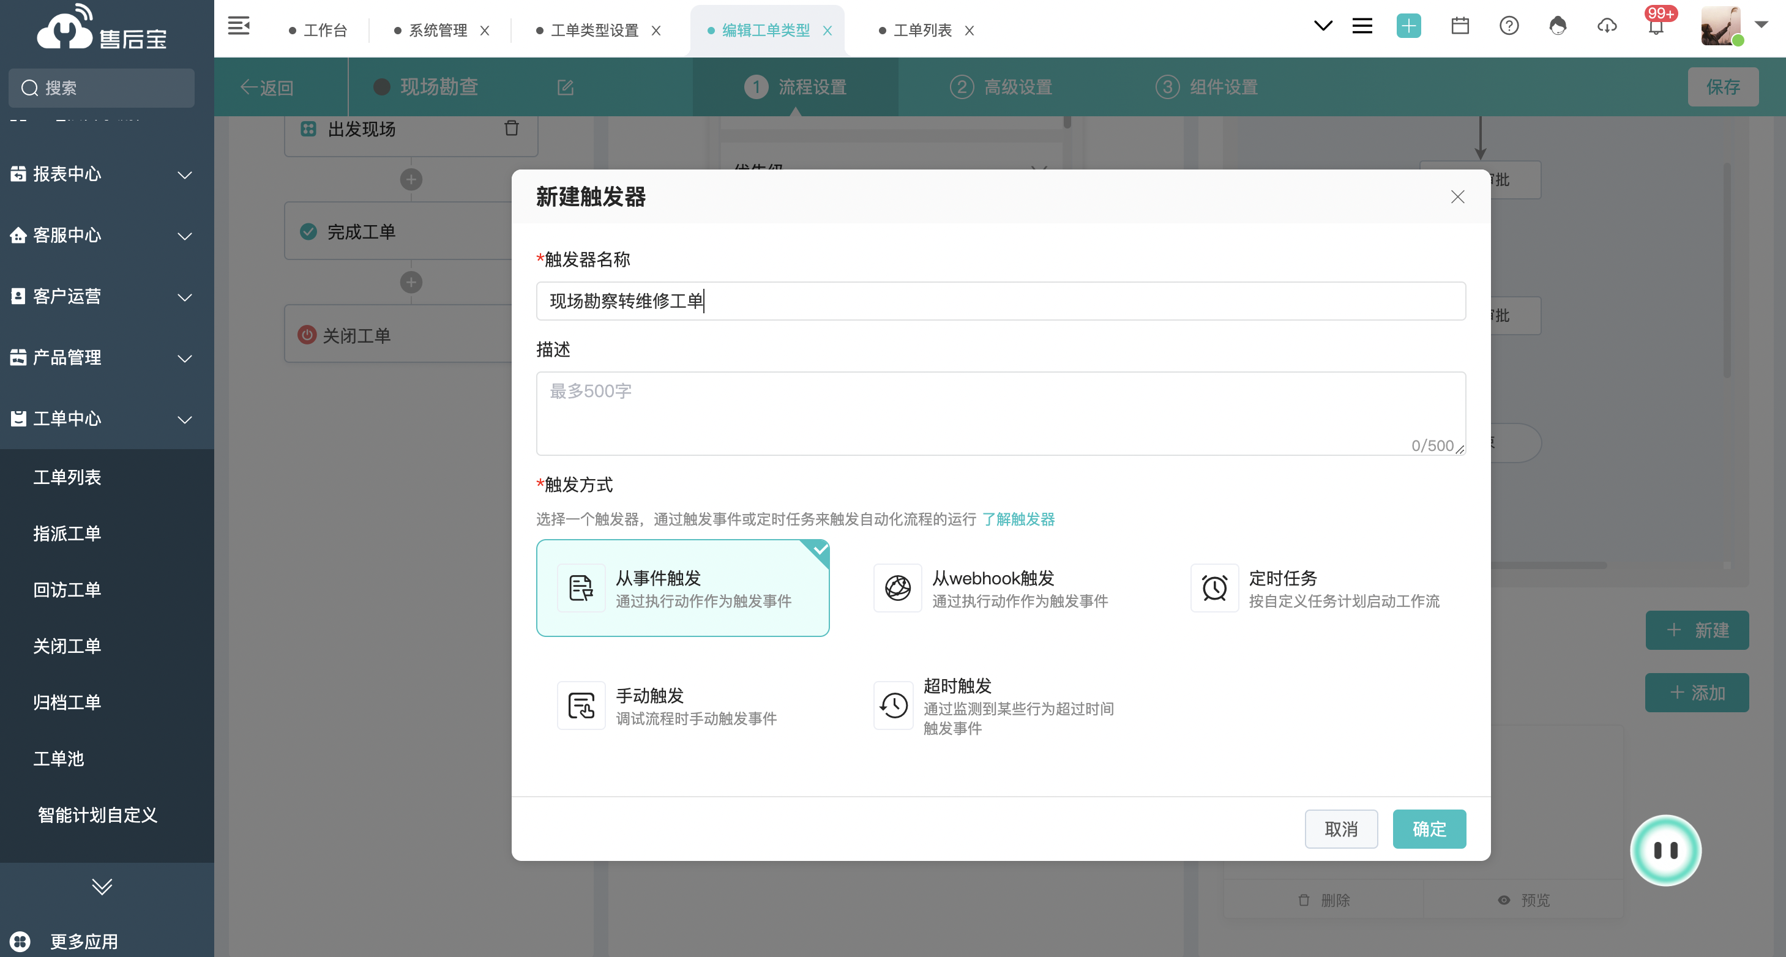Open the help question mark icon
Screen dimensions: 1786x957
pos(1509,26)
